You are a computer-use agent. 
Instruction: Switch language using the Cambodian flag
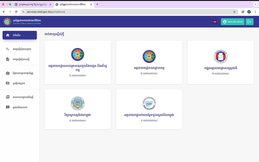coord(215,22)
